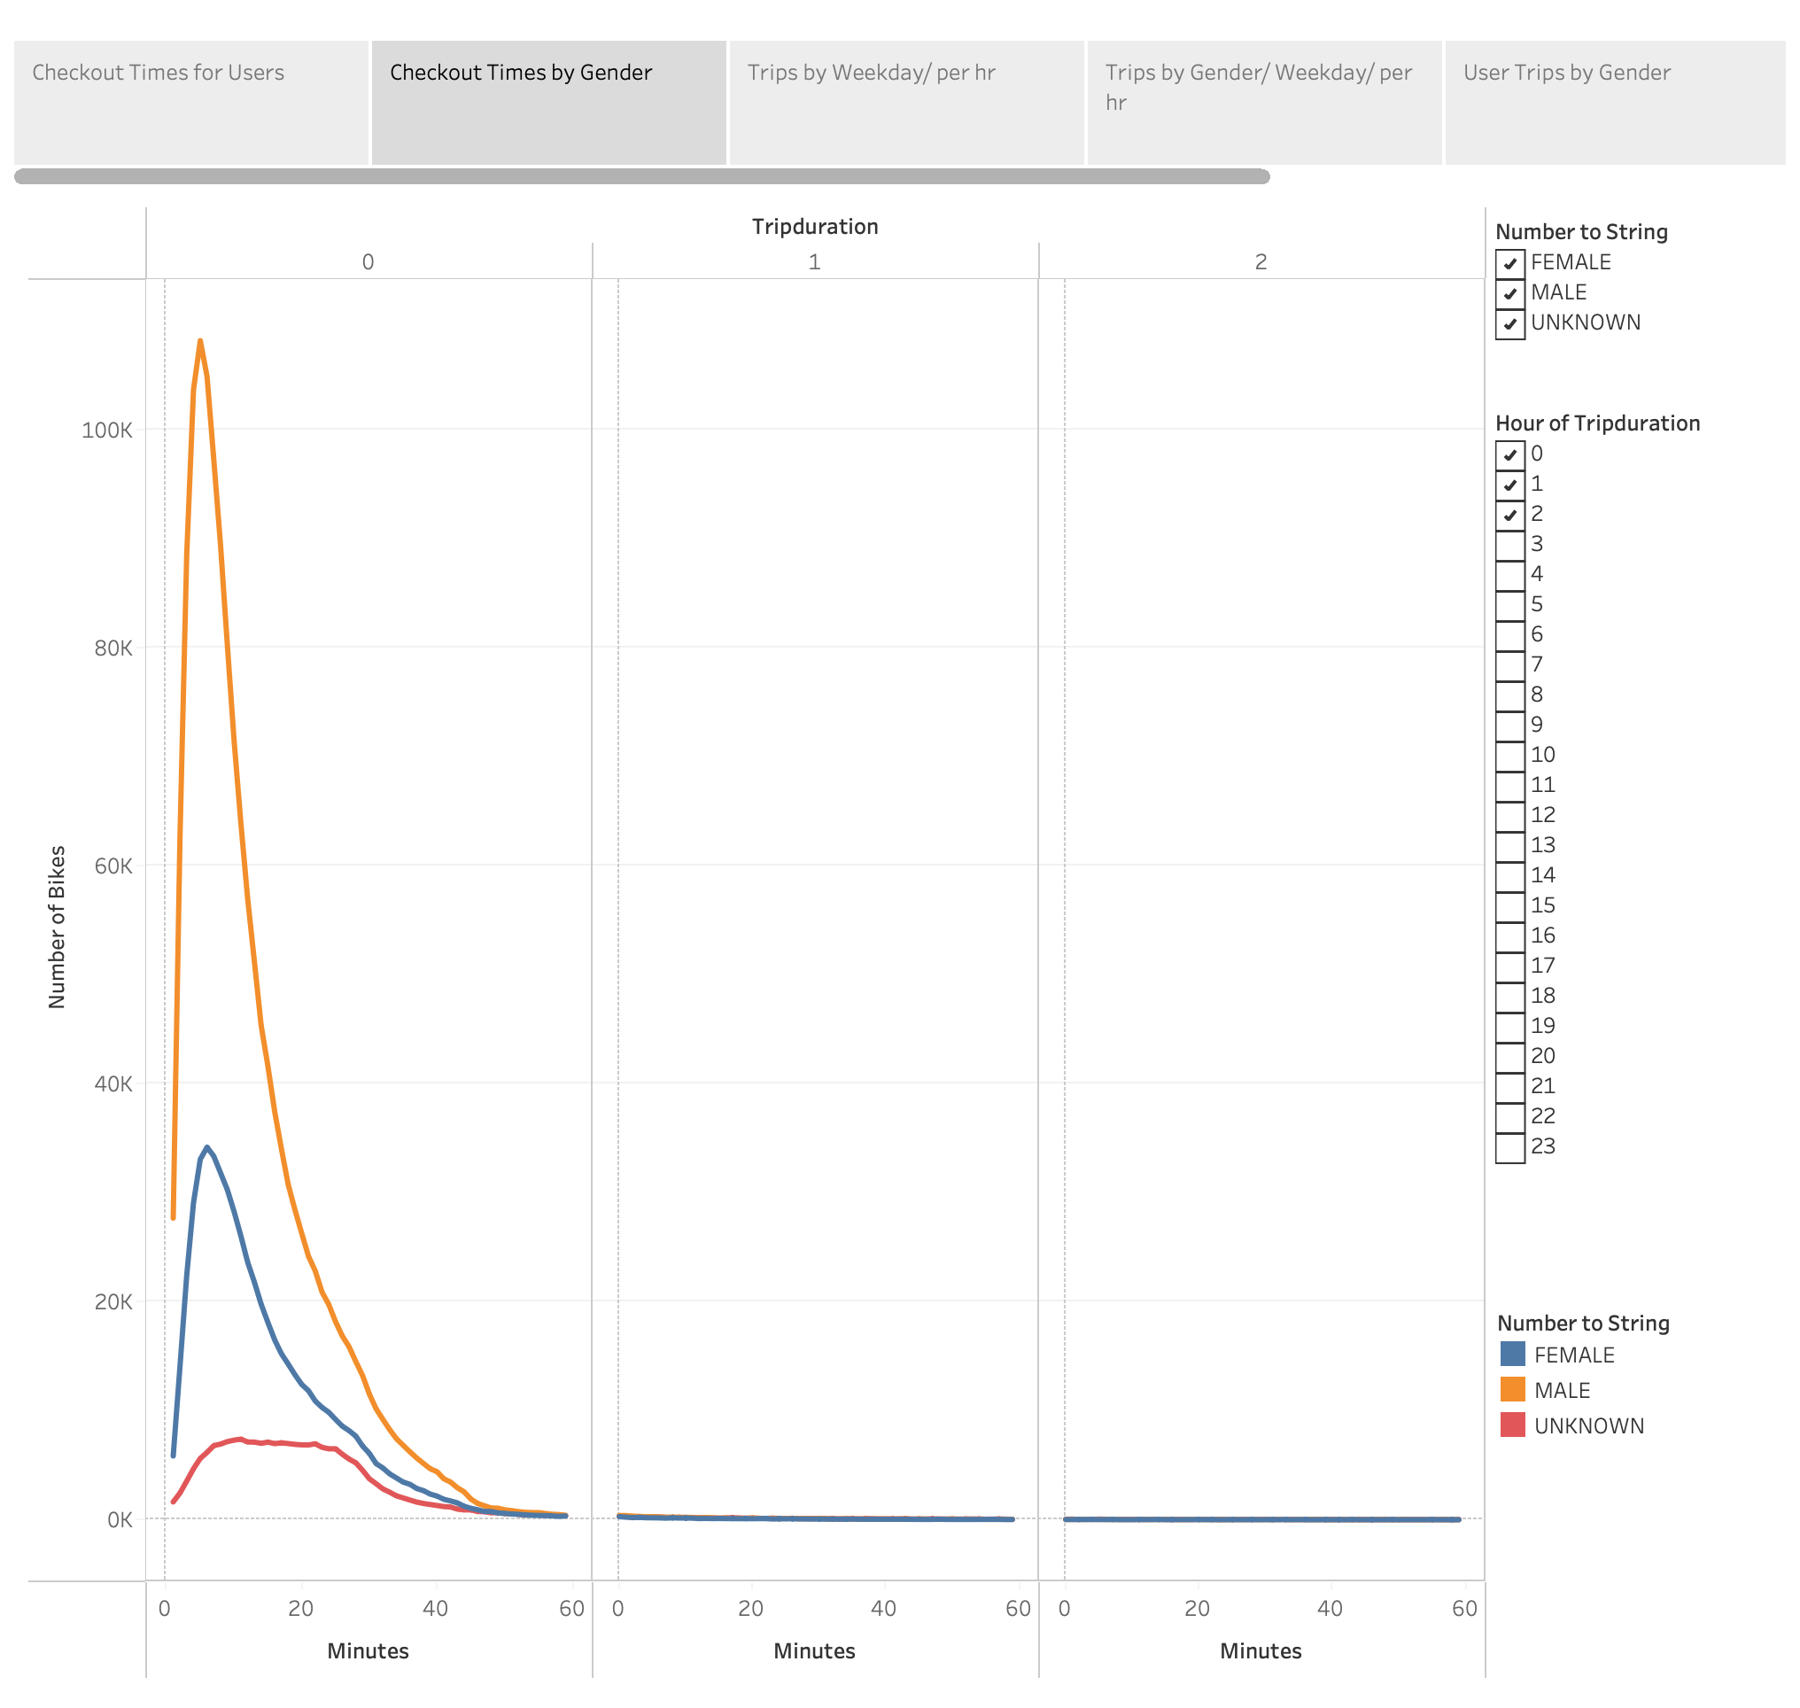Uncheck the MALE filter checkbox
The image size is (1800, 1708).
(x=1510, y=294)
